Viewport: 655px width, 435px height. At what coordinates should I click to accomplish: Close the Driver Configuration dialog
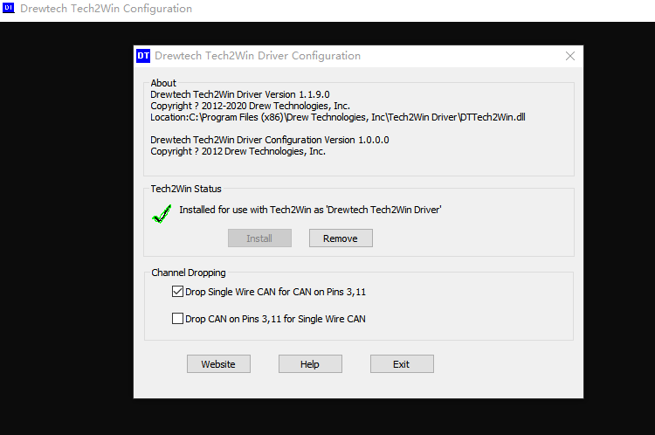tap(570, 56)
